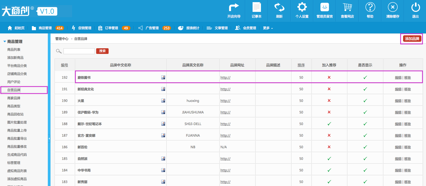Sort table by 编号 column header
This screenshot has width=426, height=186.
[x=65, y=65]
